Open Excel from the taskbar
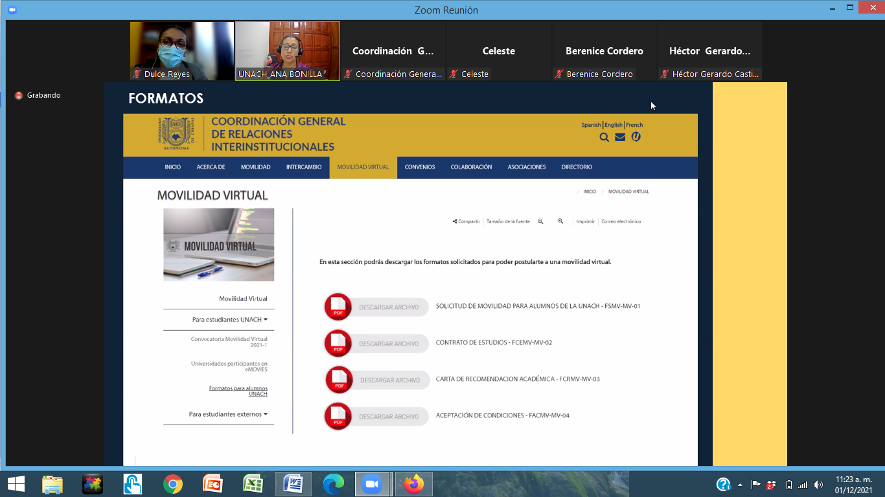885x497 pixels. [x=252, y=484]
